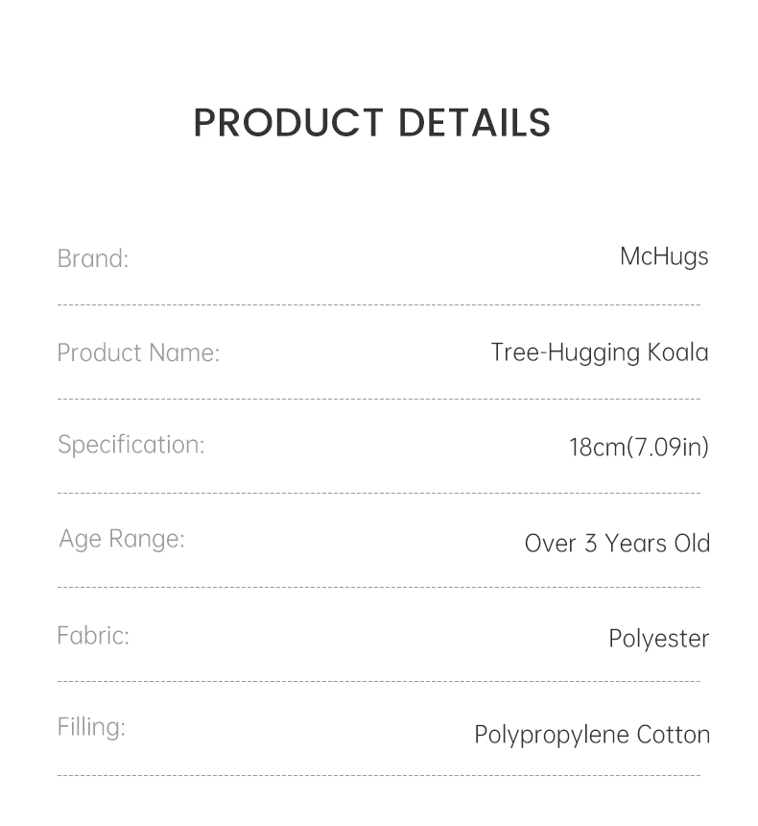The width and height of the screenshot is (758, 826).
Task: Click the dashed line below Filling row
Action: (379, 775)
